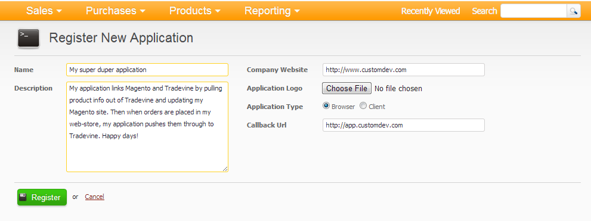Screen dimensions: 591x221
Task: Click the 'Name' label
Action: click(24, 70)
